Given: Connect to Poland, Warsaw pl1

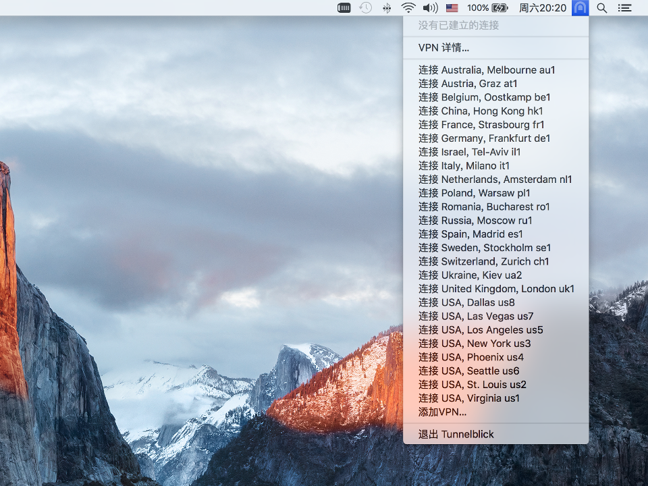Looking at the screenshot, I should click(496, 193).
